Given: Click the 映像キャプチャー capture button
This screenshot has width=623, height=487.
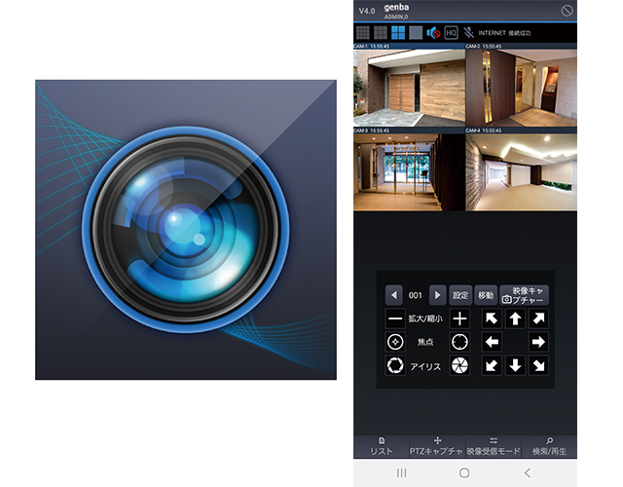Looking at the screenshot, I should pyautogui.click(x=524, y=295).
